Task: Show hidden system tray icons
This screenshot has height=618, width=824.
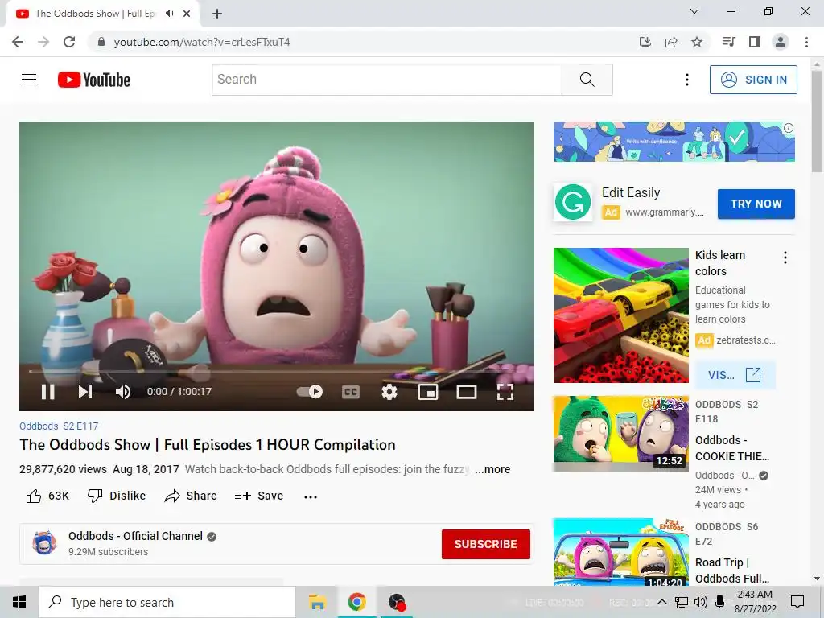Action: point(662,602)
